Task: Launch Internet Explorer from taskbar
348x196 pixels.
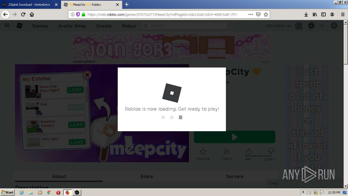Action: tap(22, 192)
